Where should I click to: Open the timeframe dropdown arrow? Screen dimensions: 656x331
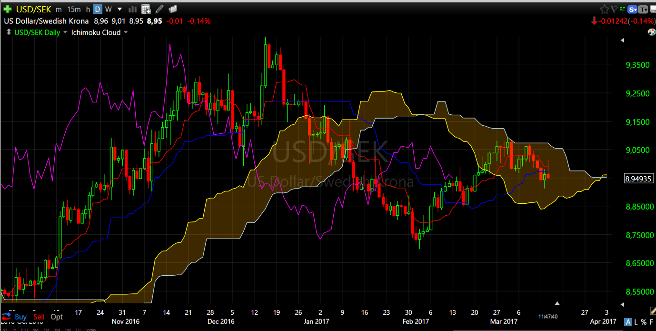119,9
